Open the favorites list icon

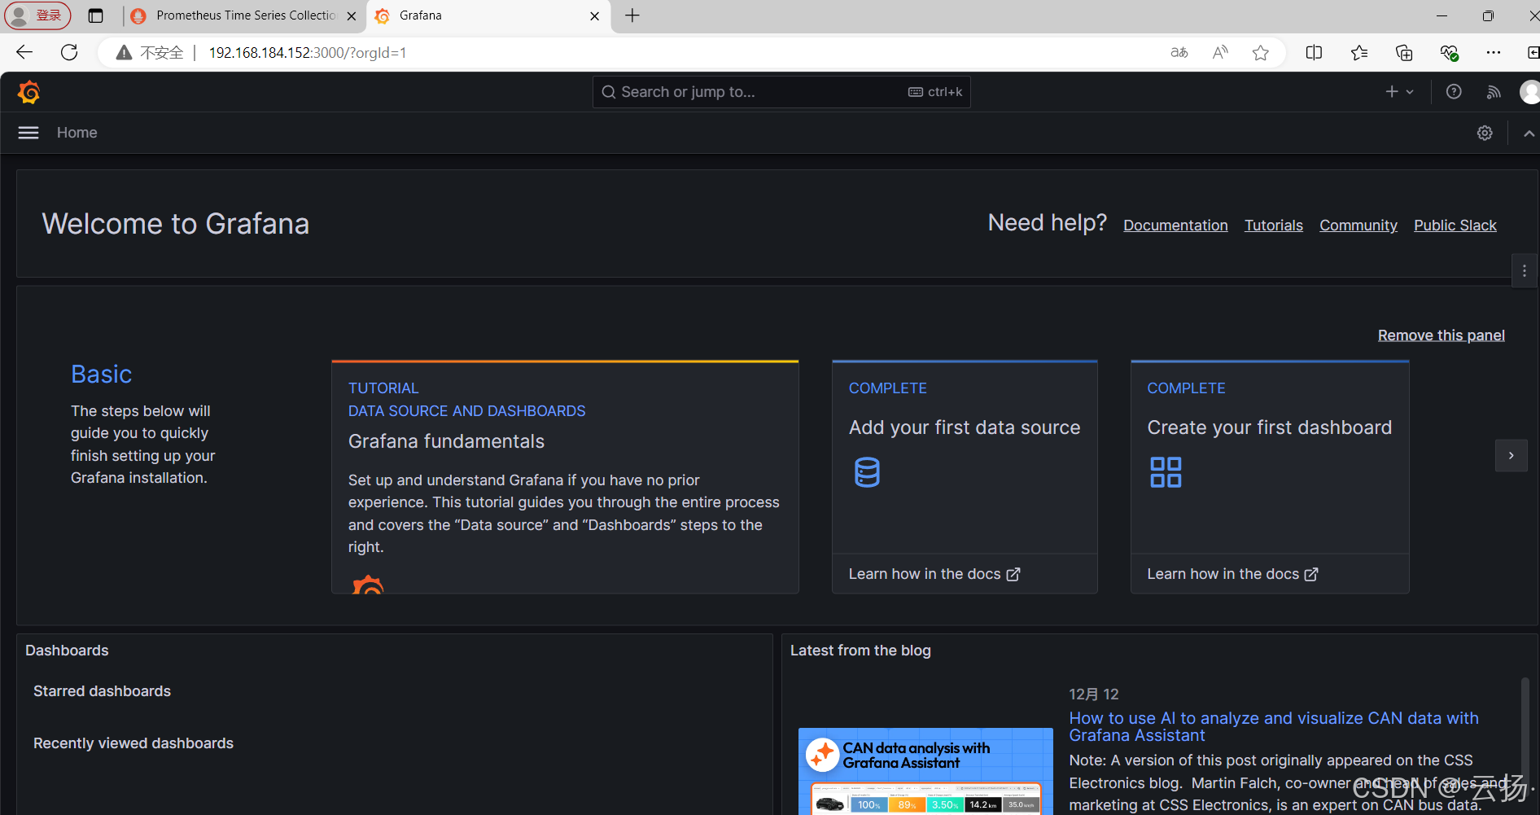pos(1358,53)
